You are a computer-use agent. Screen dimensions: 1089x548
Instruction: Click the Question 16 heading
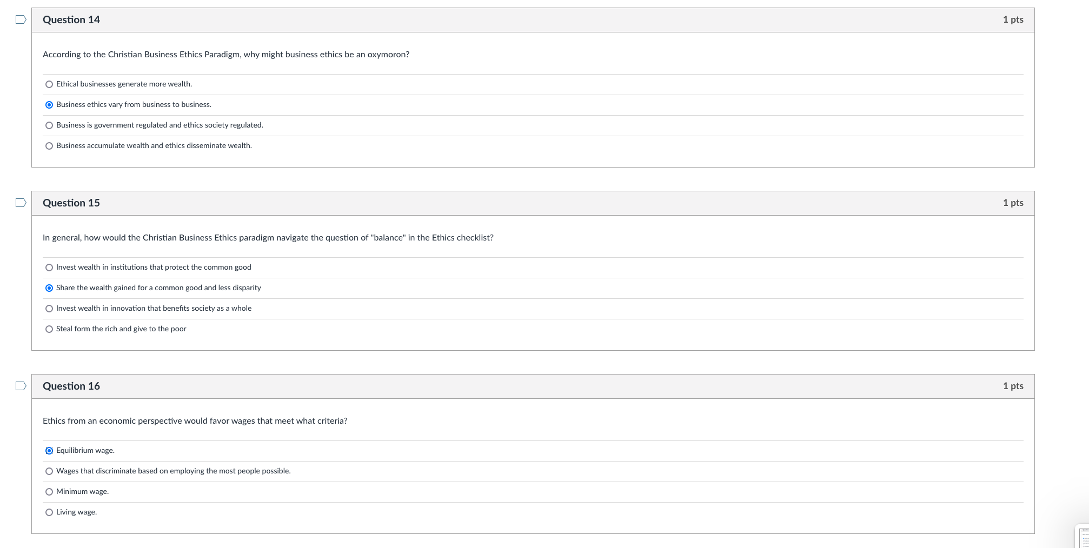pyautogui.click(x=71, y=386)
